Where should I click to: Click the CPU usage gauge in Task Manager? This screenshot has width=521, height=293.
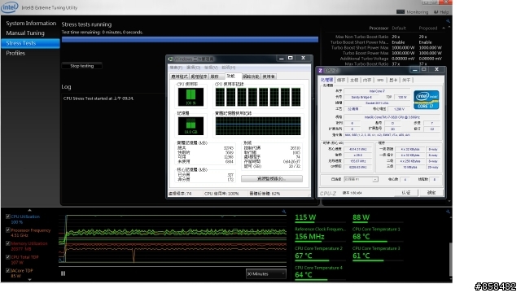point(190,97)
